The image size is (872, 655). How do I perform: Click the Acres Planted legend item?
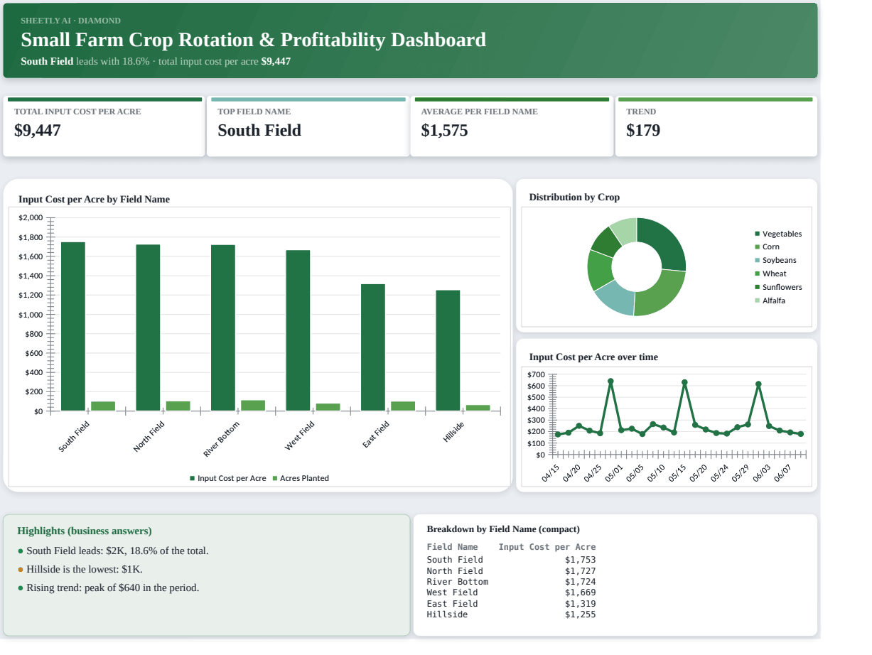pos(301,478)
